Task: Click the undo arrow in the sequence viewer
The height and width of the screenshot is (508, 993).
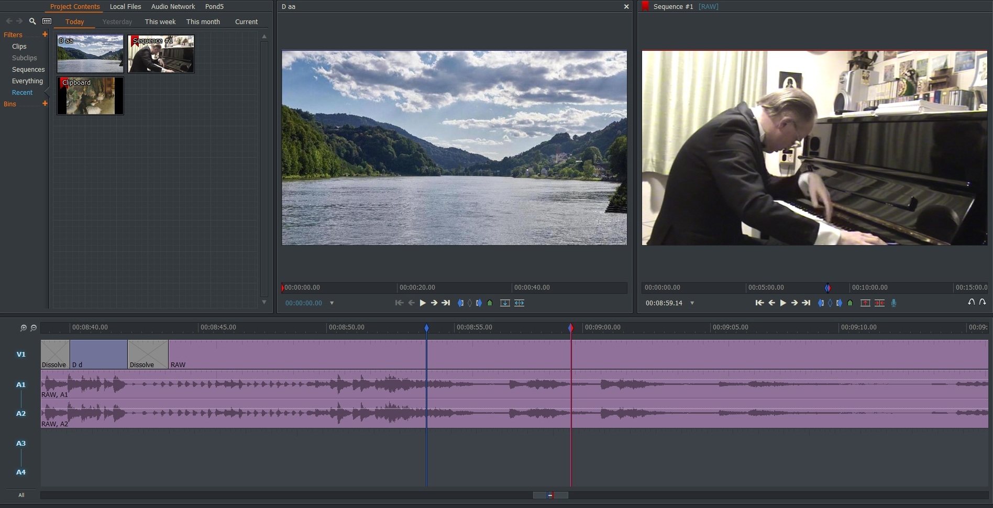Action: (x=971, y=302)
